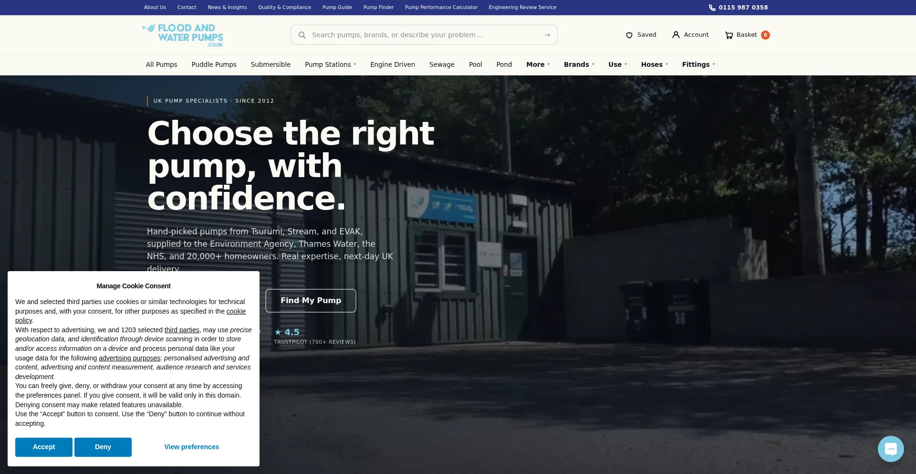
Task: Open Contact in top bar
Action: (x=187, y=8)
